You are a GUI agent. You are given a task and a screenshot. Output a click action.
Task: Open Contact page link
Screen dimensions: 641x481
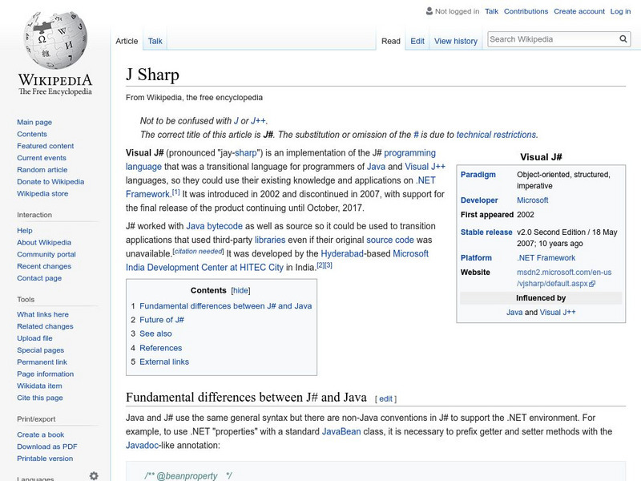point(39,277)
